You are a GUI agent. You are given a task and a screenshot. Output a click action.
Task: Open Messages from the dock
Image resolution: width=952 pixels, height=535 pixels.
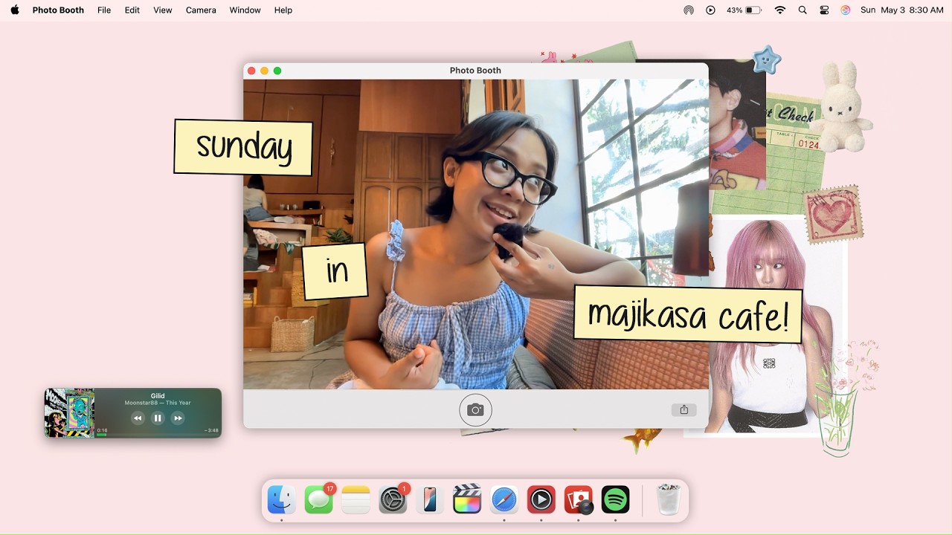(x=319, y=499)
